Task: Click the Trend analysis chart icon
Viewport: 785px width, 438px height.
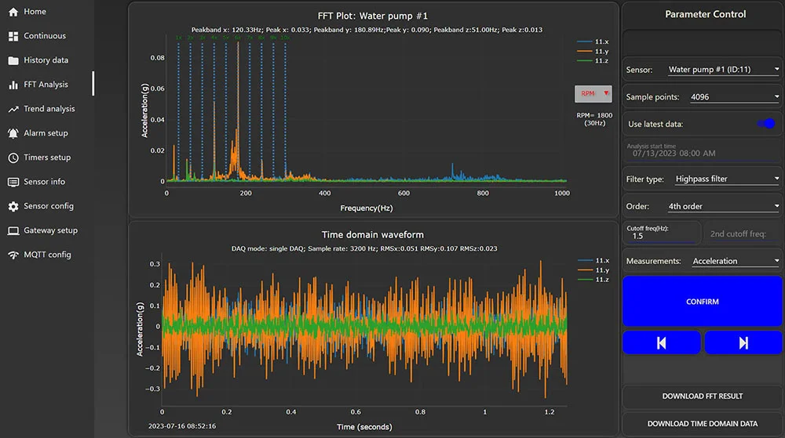Action: click(13, 109)
